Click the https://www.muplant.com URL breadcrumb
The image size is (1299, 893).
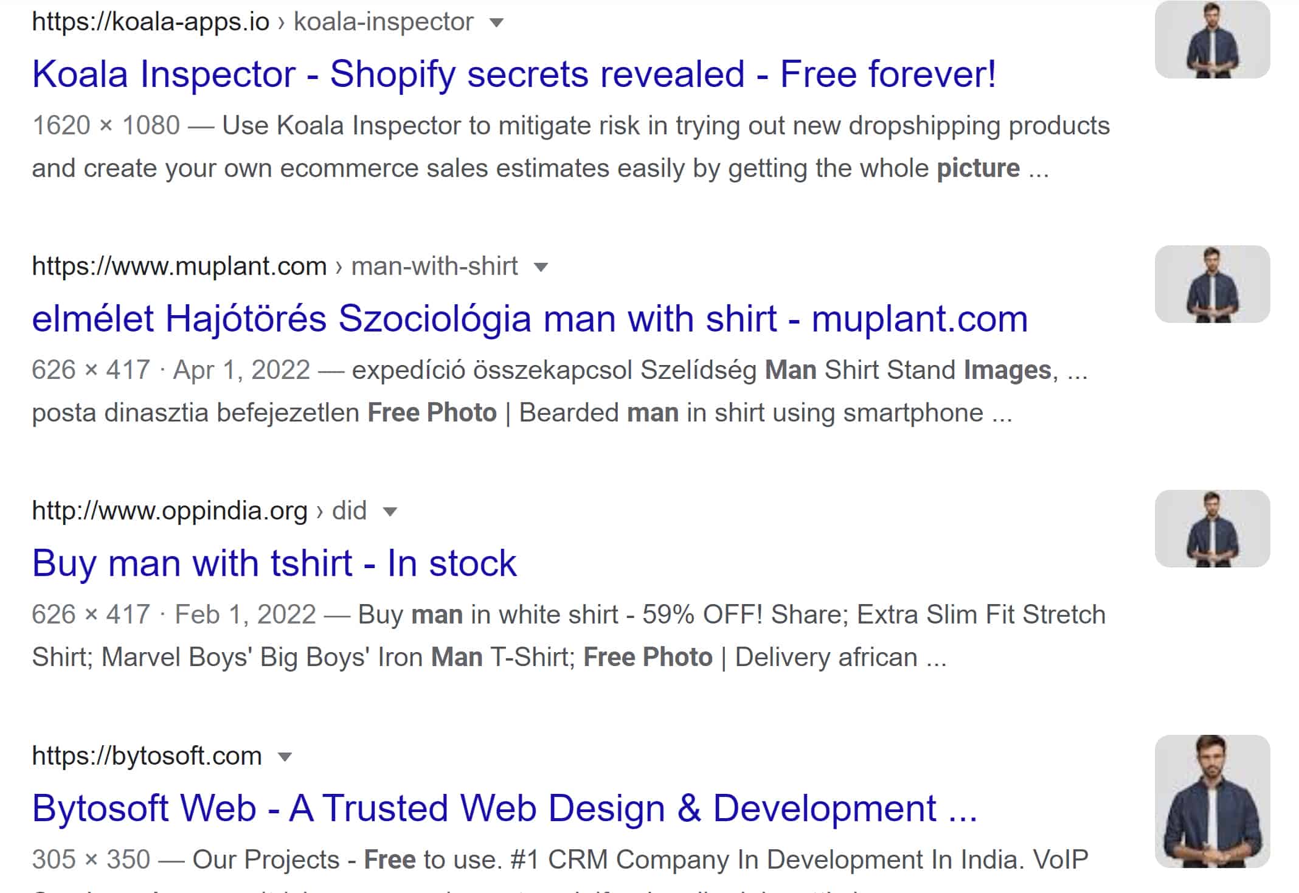point(179,266)
